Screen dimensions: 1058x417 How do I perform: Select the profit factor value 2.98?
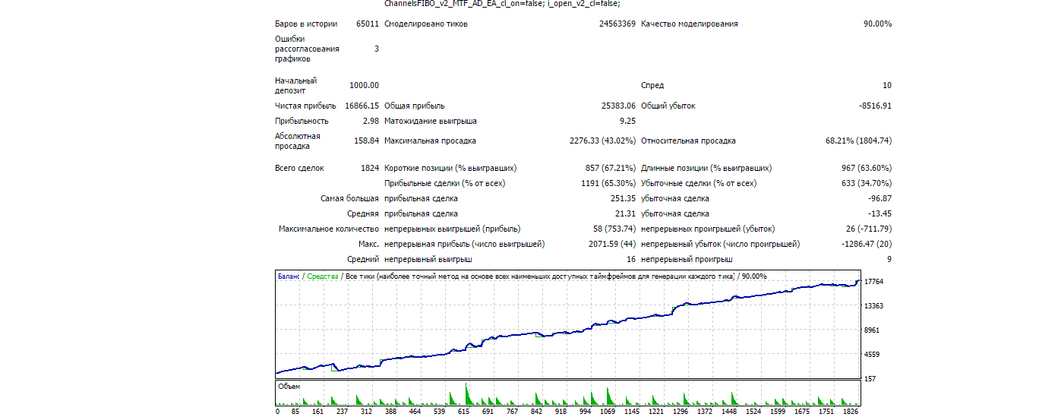click(x=371, y=121)
